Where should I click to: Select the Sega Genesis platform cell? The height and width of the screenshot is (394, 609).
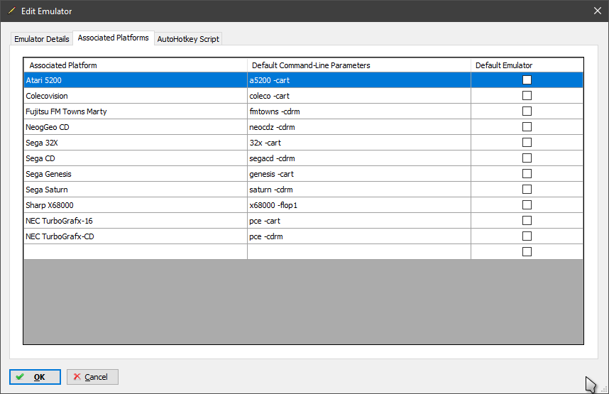click(x=135, y=174)
